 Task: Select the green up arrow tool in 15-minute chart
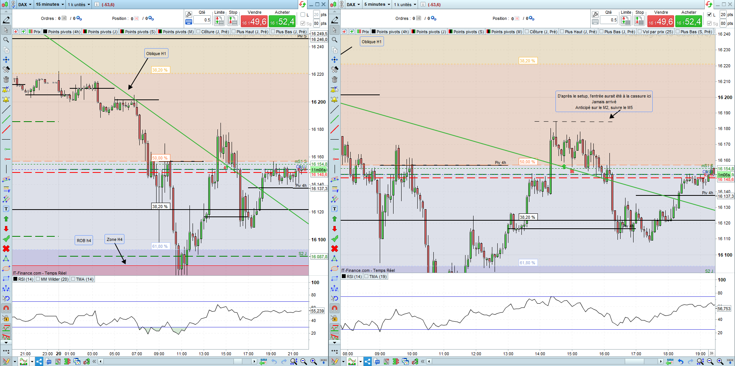point(6,219)
